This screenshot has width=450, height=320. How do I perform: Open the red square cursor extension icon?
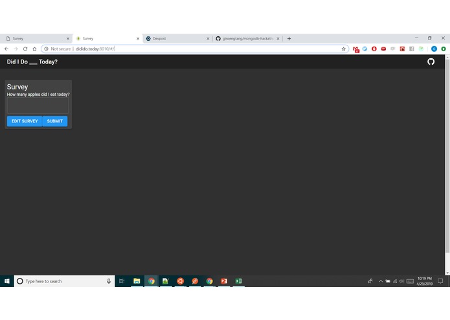[x=402, y=49]
